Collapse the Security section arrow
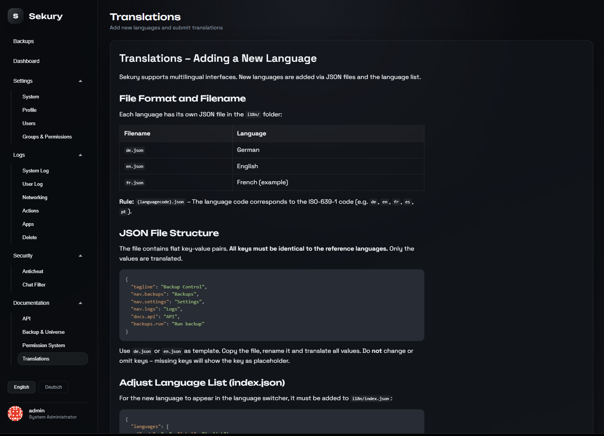This screenshot has height=436, width=604. click(x=80, y=256)
